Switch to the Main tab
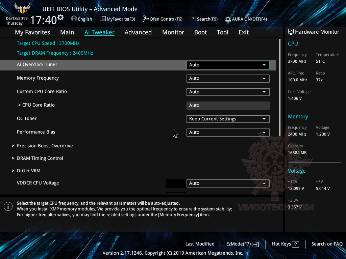The width and height of the screenshot is (346, 259). 67,32
